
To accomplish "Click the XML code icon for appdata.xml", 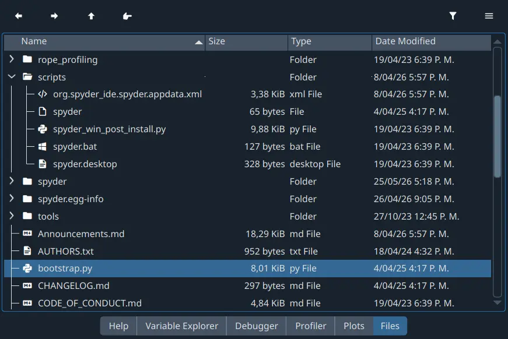I will [x=43, y=94].
